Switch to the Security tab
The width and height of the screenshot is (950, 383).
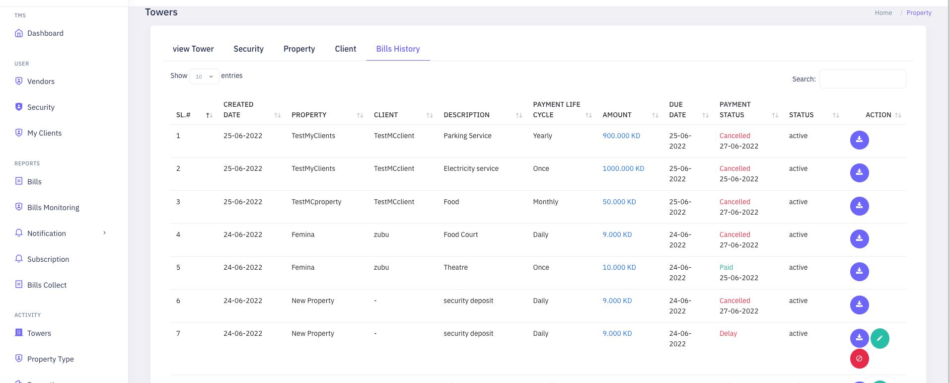(248, 49)
